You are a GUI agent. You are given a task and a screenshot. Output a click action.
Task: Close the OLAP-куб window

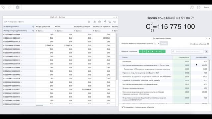(x=117, y=17)
